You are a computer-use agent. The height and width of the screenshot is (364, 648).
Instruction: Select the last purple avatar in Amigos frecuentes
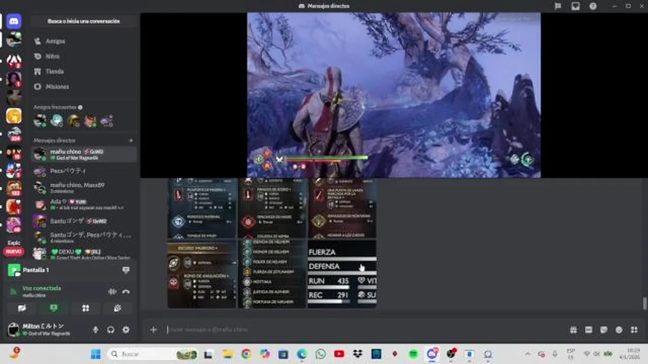(107, 121)
